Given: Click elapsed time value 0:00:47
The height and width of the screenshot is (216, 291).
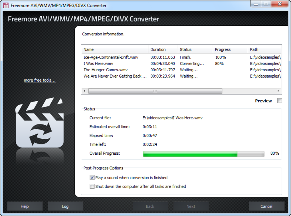Looking at the screenshot, I should (150, 136).
